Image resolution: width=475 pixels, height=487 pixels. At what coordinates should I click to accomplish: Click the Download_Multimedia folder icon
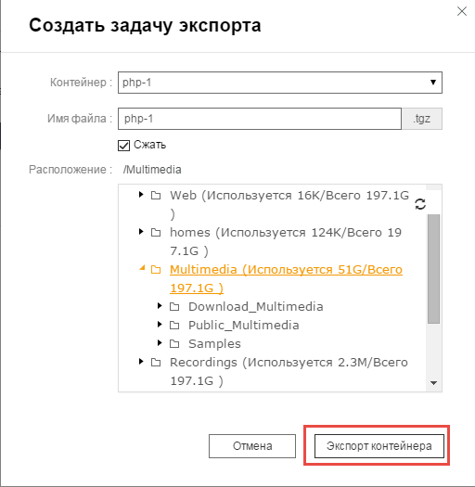[x=174, y=307]
